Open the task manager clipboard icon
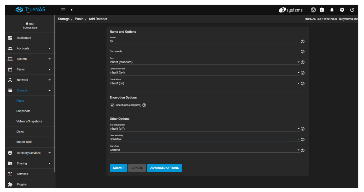Screen dimensions: 364x192 tap(322, 10)
